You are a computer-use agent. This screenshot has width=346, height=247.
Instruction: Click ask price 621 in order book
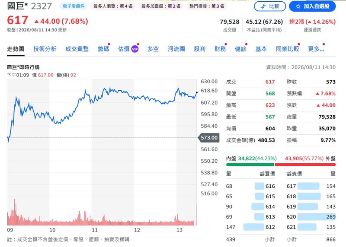(291, 227)
